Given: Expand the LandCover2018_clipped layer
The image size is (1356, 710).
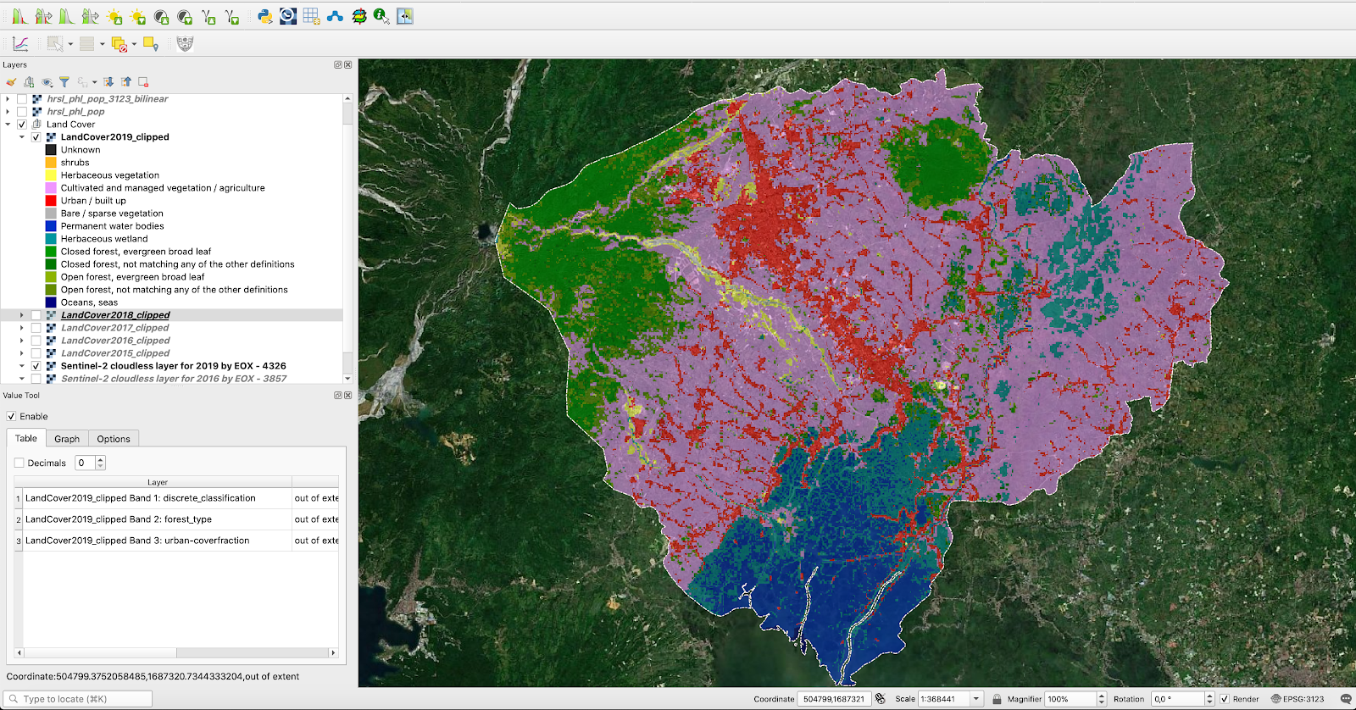Looking at the screenshot, I should click(22, 315).
